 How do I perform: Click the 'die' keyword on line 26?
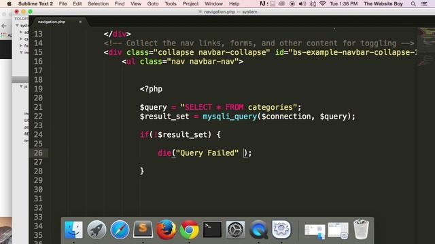click(x=164, y=152)
